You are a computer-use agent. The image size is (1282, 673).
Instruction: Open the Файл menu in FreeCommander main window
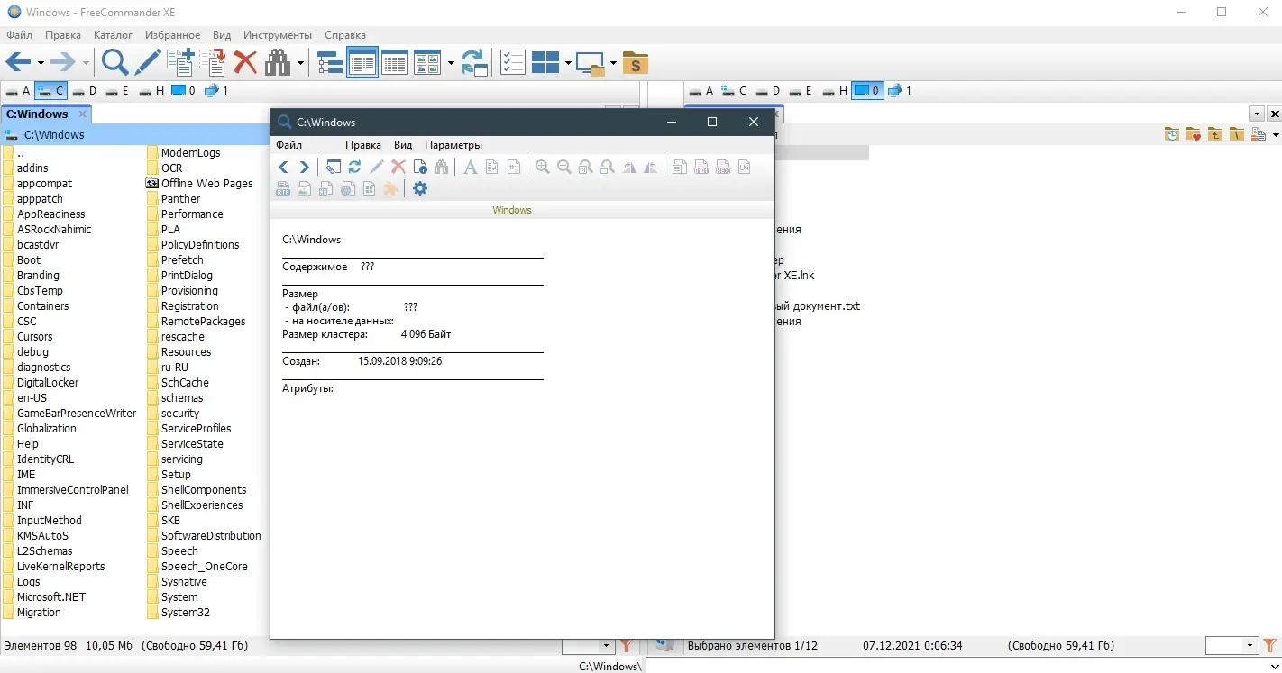pyautogui.click(x=19, y=35)
